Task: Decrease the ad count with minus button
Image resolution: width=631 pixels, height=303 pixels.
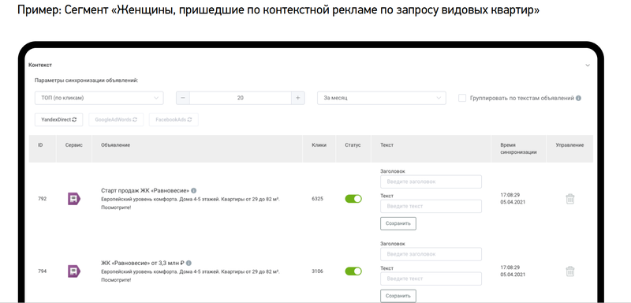Action: tap(183, 98)
